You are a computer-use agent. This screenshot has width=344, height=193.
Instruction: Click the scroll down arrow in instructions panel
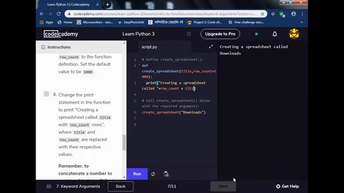click(x=124, y=177)
